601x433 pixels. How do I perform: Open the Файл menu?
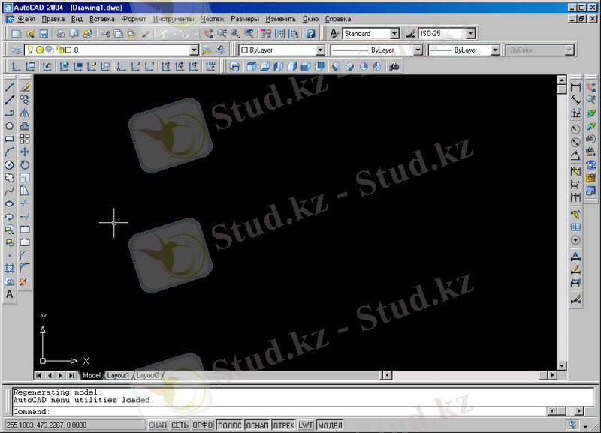[x=25, y=18]
